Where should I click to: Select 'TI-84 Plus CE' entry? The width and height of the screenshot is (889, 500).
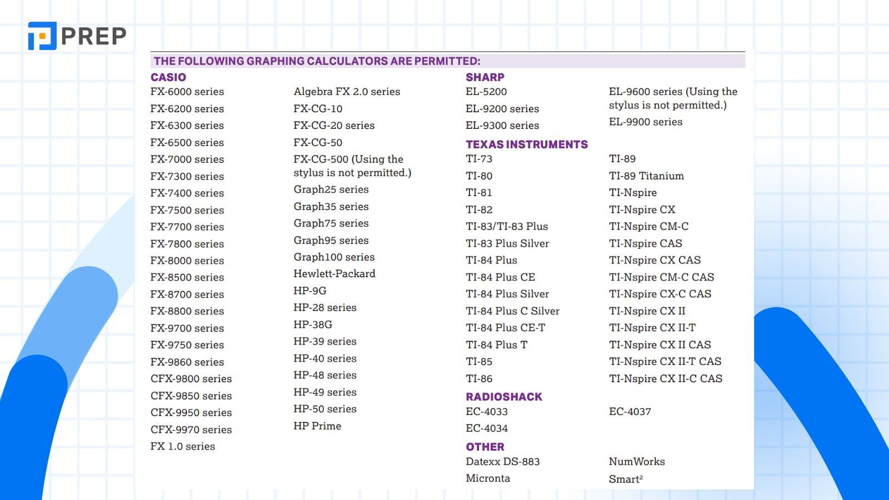pos(501,277)
